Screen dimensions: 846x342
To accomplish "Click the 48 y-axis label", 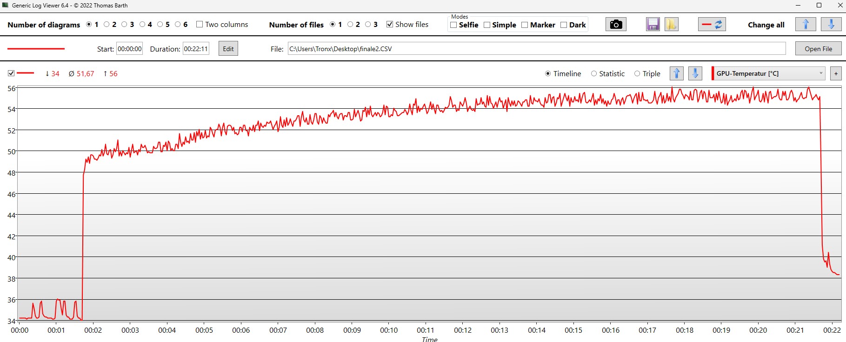I will point(12,173).
